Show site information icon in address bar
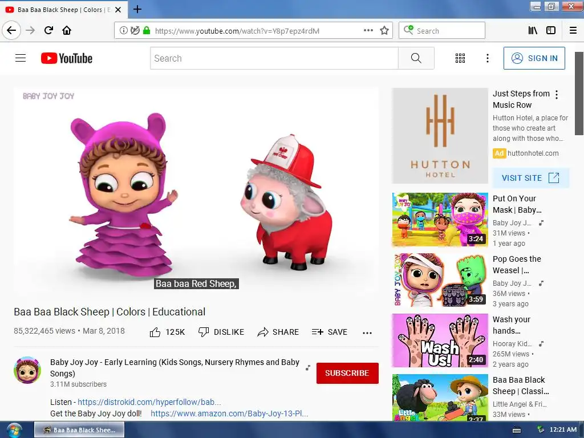Screen dimensions: 584x438 point(123,31)
